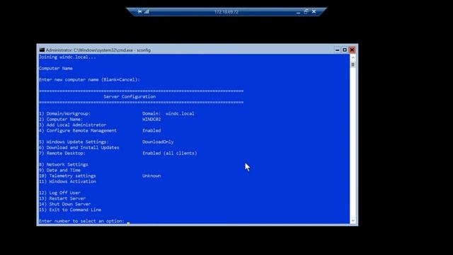Click the 'DownloadOnly' value
The image size is (453, 255).
point(158,142)
